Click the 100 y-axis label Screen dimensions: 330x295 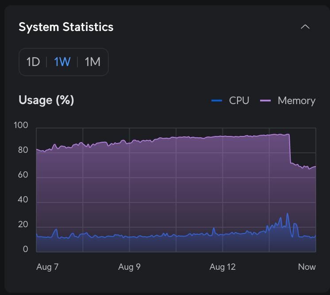tap(21, 125)
